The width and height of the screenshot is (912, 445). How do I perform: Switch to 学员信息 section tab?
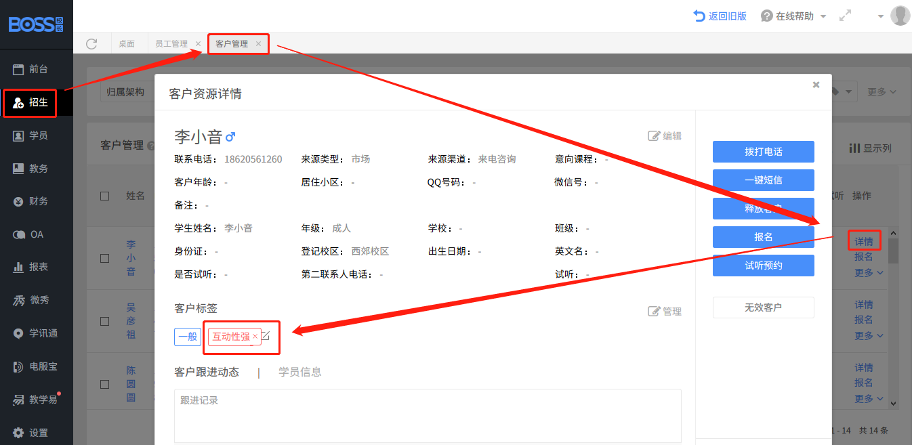[x=300, y=372]
